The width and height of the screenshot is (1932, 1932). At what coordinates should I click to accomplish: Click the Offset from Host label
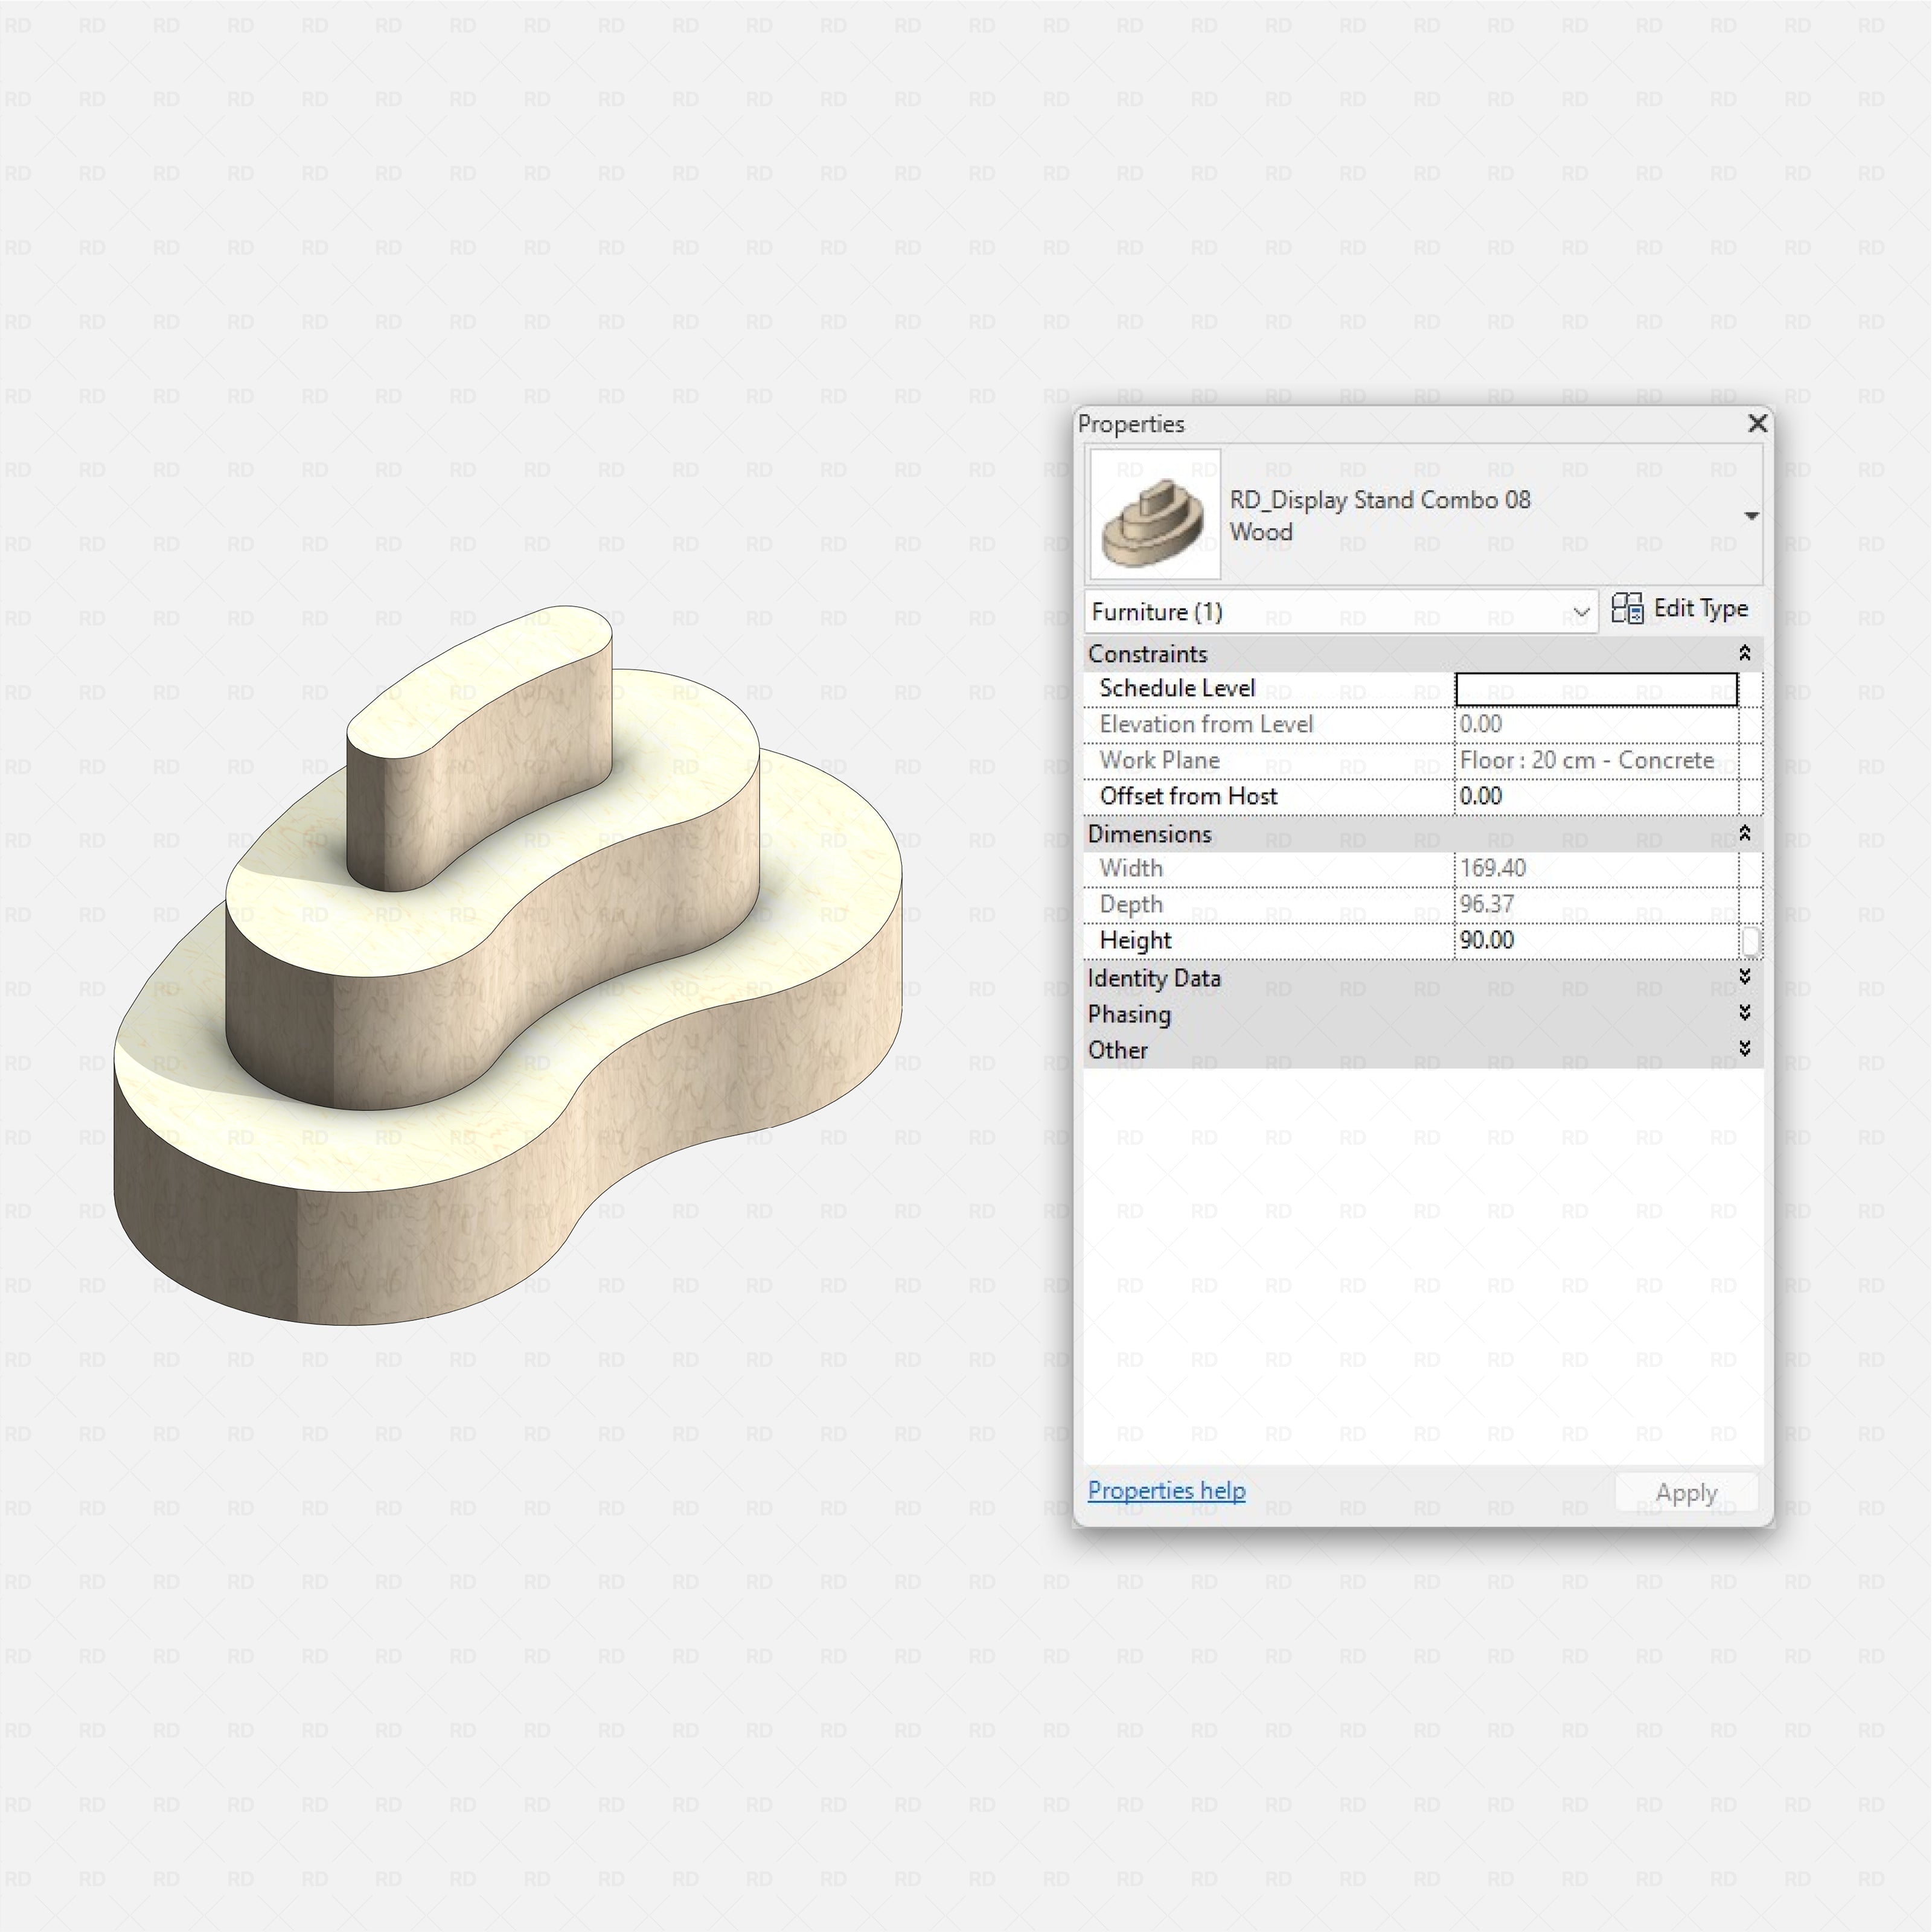1188,796
